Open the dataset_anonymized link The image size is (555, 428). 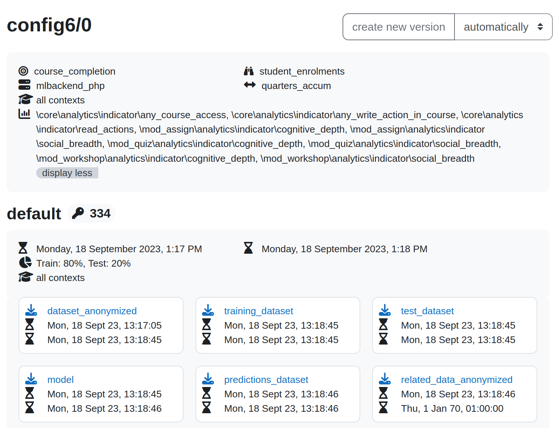coord(92,311)
